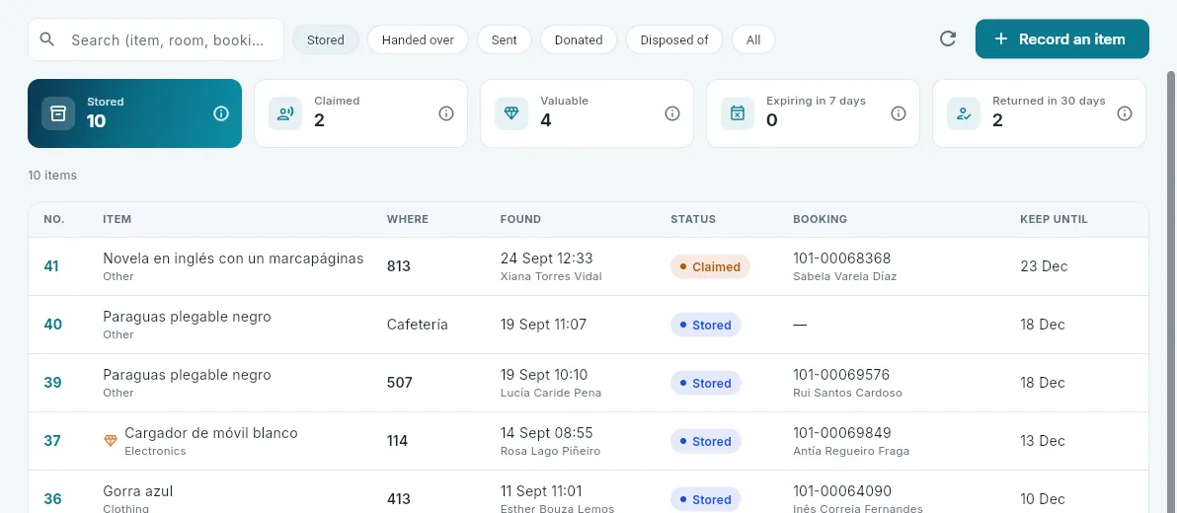1177x513 pixels.
Task: Select the Sent filter chip
Action: click(504, 39)
